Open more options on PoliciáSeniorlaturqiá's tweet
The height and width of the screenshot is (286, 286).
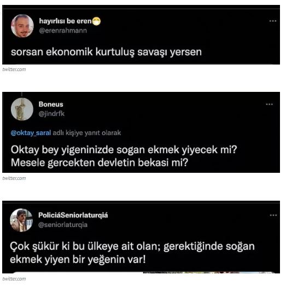click(273, 215)
